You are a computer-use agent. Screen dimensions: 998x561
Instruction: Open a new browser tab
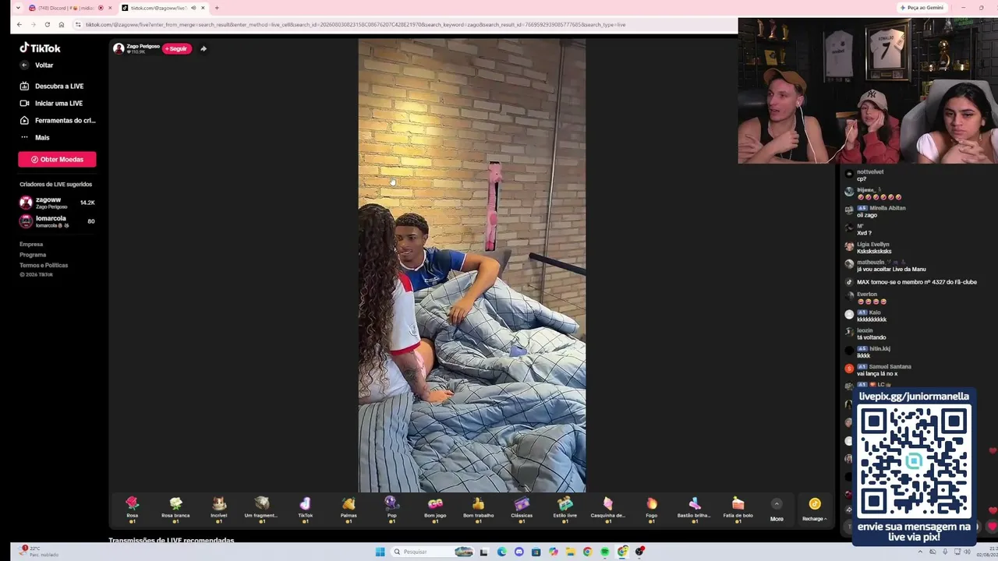pyautogui.click(x=217, y=8)
